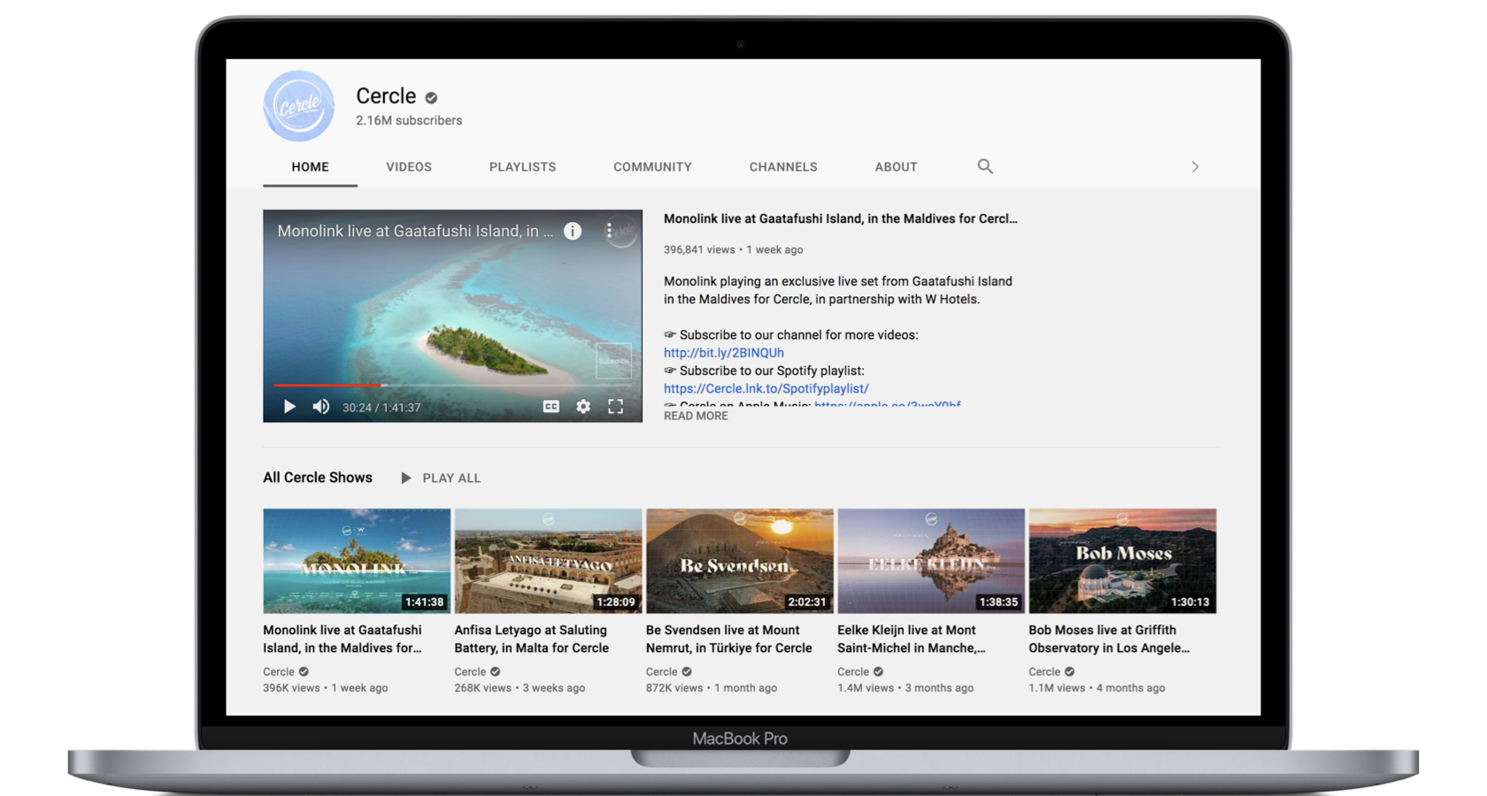
Task: Click the '1.4M views • 3 months ago' text
Action: pos(905,688)
